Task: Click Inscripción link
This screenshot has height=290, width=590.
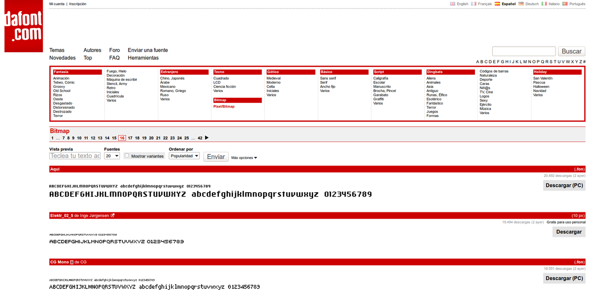Action: [78, 3]
